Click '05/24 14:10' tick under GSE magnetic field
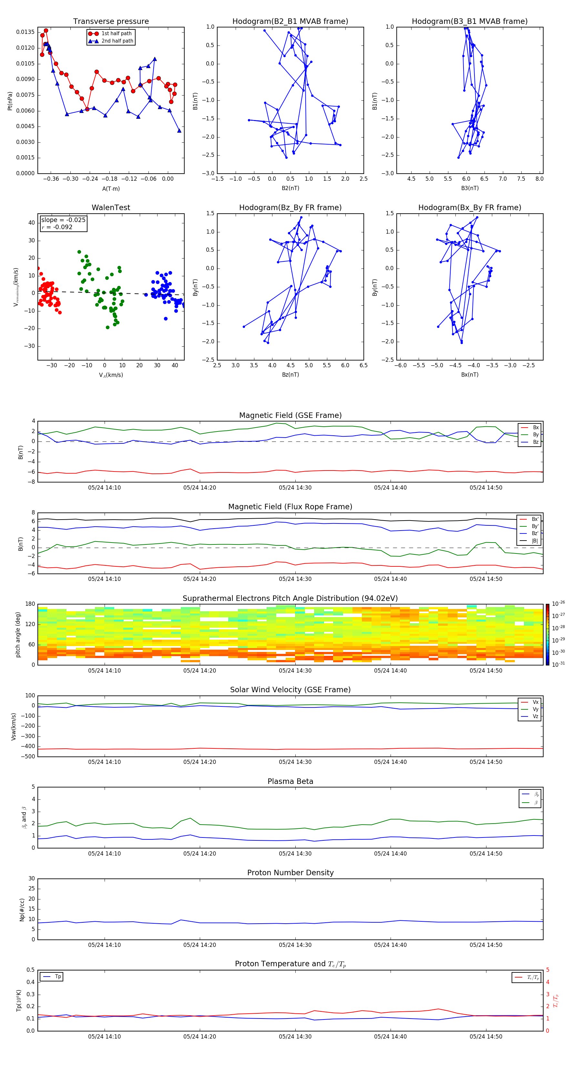This screenshot has height=1065, width=581. [104, 487]
